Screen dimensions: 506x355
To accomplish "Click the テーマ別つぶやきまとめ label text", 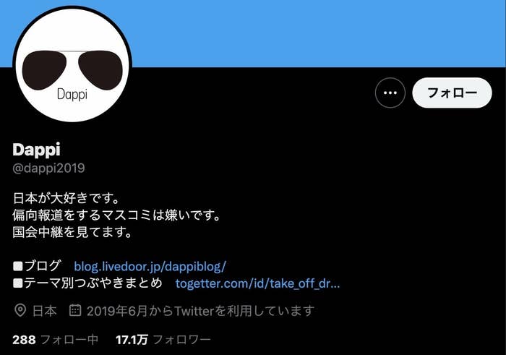I will click(x=93, y=283).
